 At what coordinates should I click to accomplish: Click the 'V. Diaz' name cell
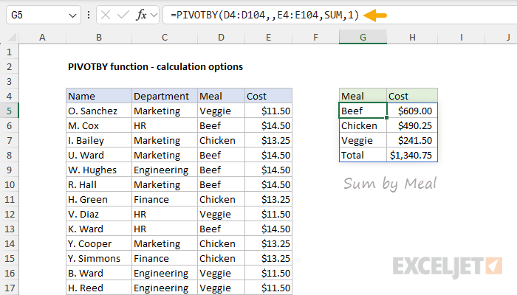[x=99, y=215]
